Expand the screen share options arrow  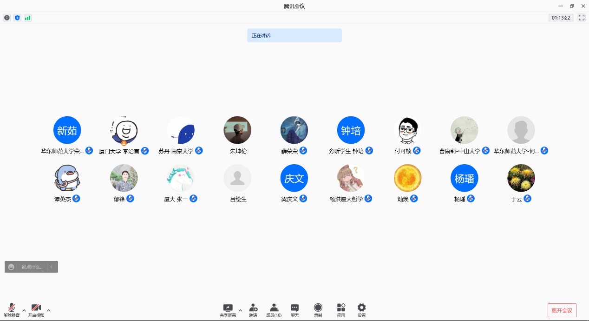(240, 310)
